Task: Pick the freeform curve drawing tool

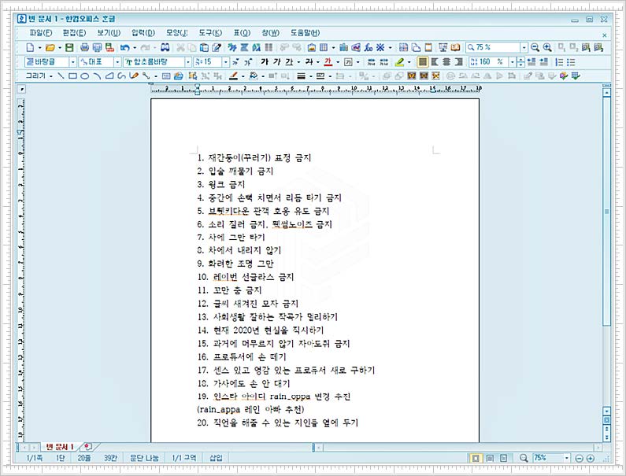Action: click(x=122, y=76)
